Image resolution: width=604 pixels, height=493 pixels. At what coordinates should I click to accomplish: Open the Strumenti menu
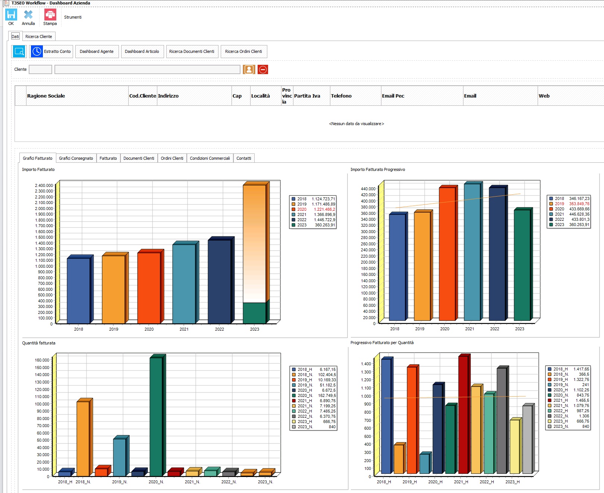pos(73,17)
